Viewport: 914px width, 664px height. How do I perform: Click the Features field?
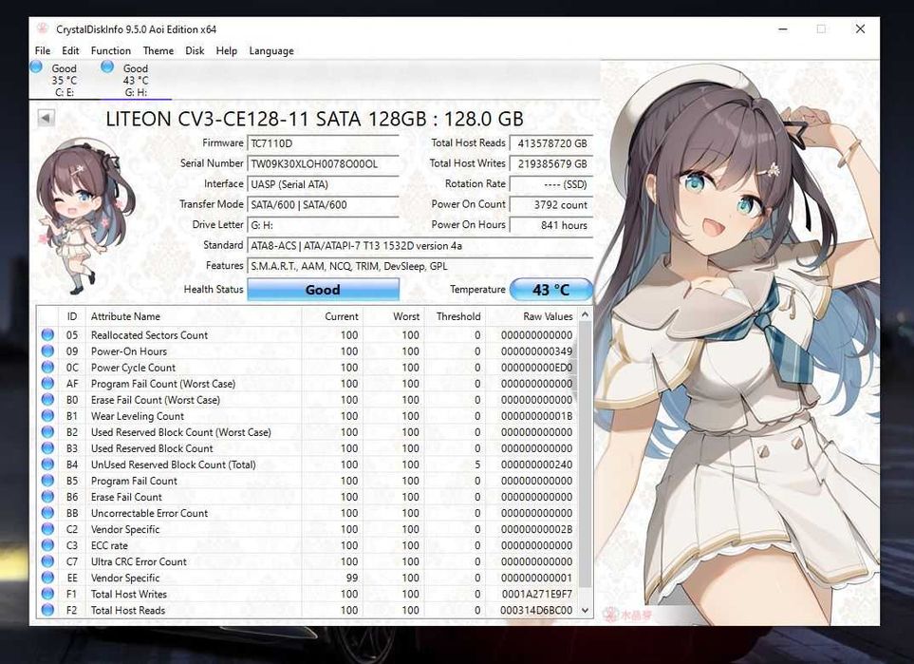pos(420,266)
